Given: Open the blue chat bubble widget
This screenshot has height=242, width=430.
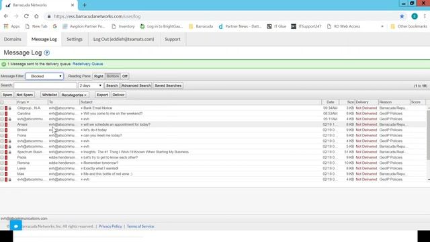Looking at the screenshot, I should (16, 226).
